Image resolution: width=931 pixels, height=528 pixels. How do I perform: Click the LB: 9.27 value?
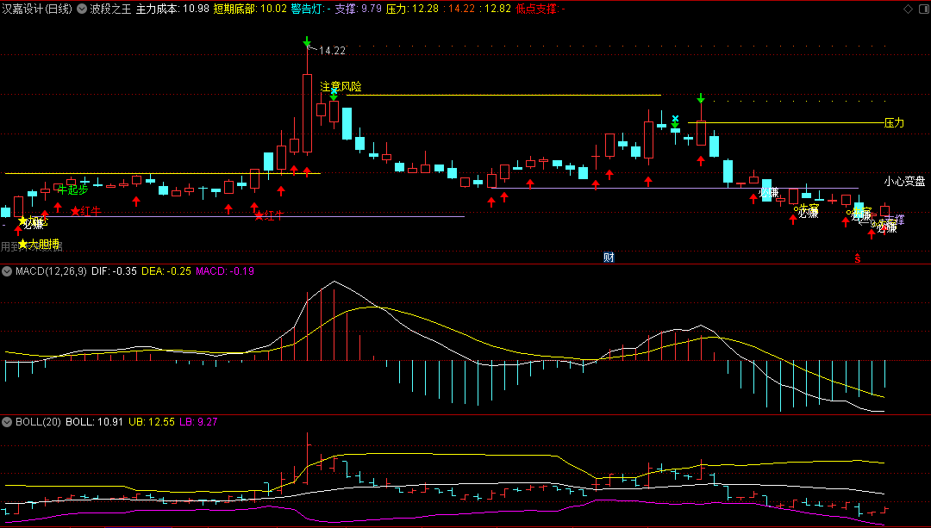pos(198,422)
